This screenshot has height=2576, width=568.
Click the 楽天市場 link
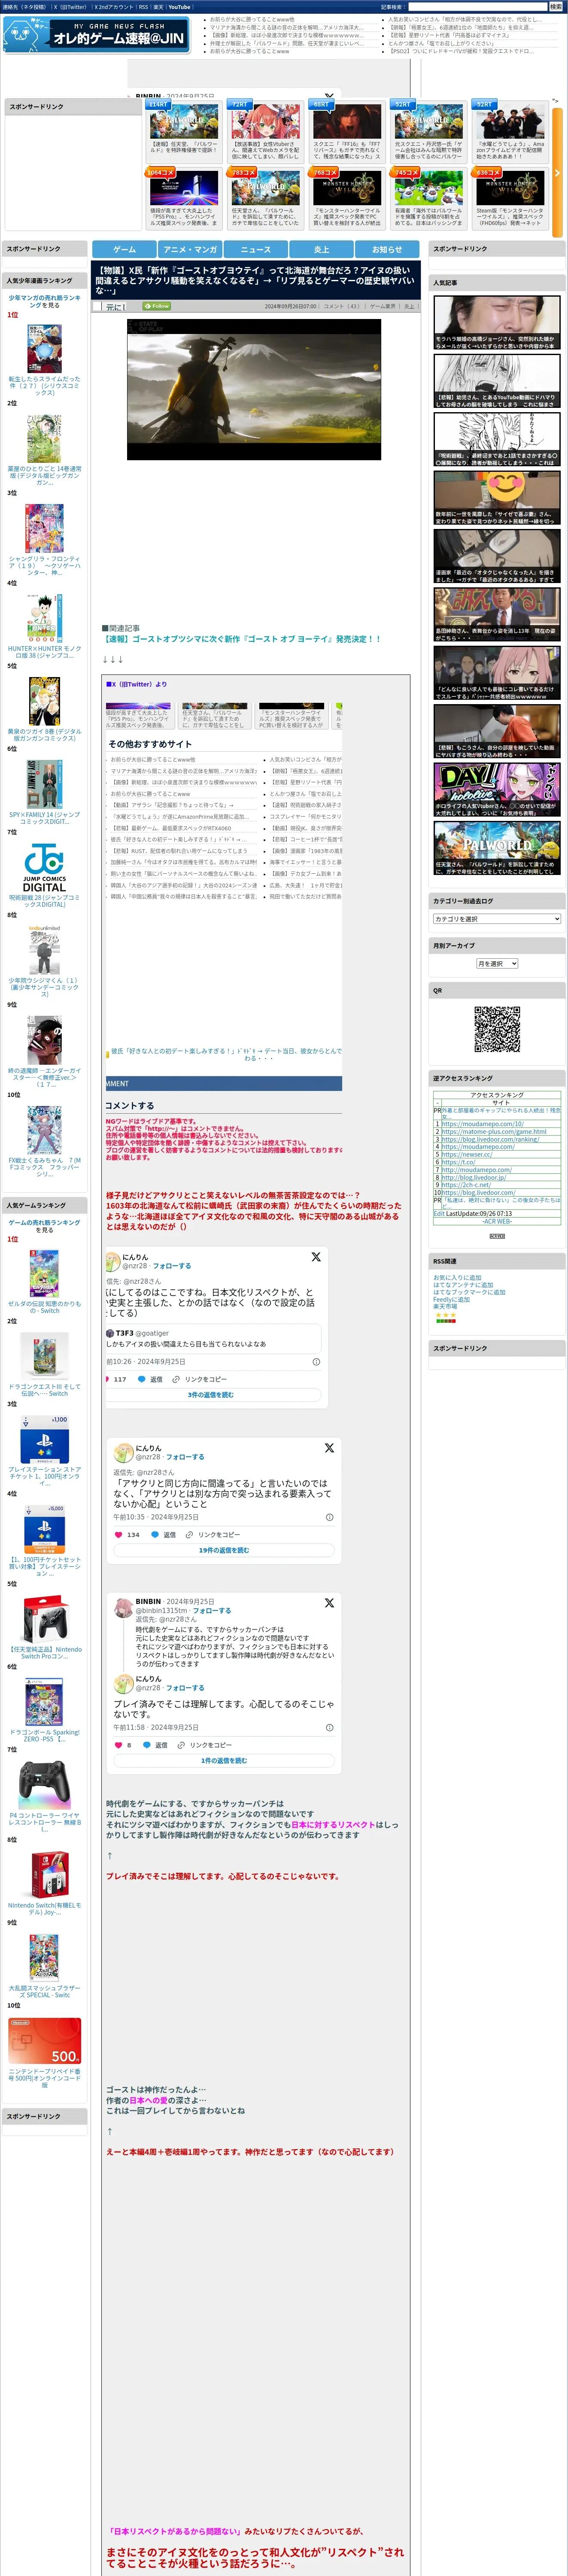click(x=445, y=1306)
